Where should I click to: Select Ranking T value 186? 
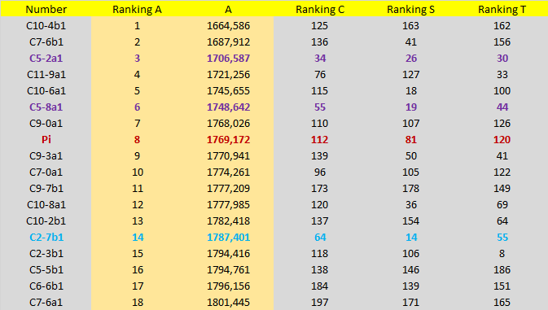click(x=502, y=270)
